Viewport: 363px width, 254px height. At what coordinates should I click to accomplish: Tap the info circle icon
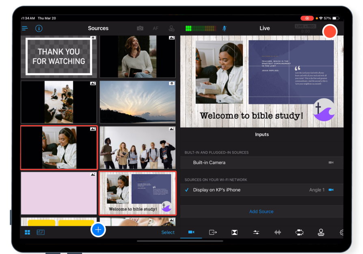click(39, 28)
